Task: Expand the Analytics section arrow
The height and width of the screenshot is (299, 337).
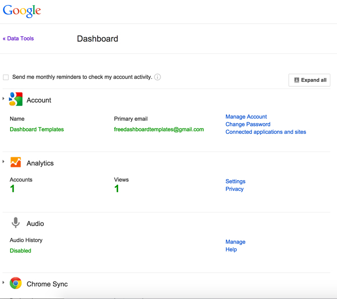Action: click(x=3, y=162)
